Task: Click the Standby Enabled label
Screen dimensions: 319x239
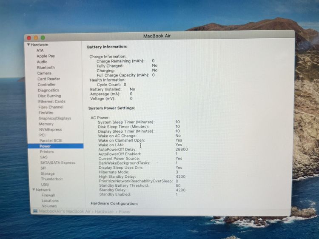Action: [115, 194]
